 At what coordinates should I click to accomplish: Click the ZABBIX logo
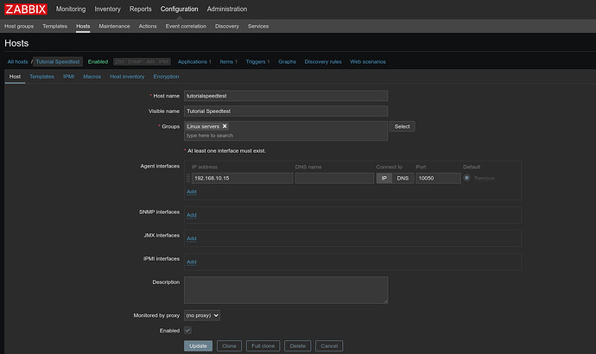click(25, 9)
